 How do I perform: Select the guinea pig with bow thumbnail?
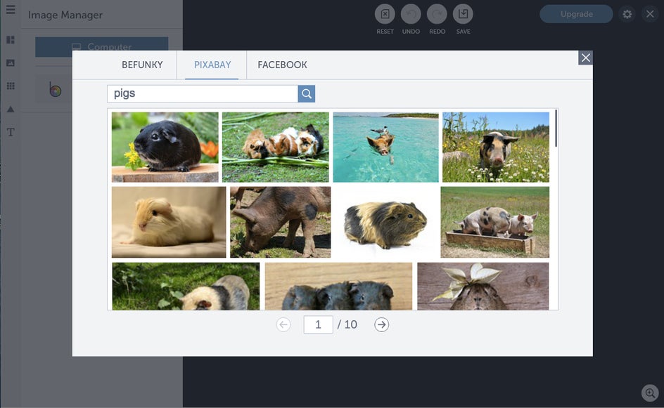[483, 287]
